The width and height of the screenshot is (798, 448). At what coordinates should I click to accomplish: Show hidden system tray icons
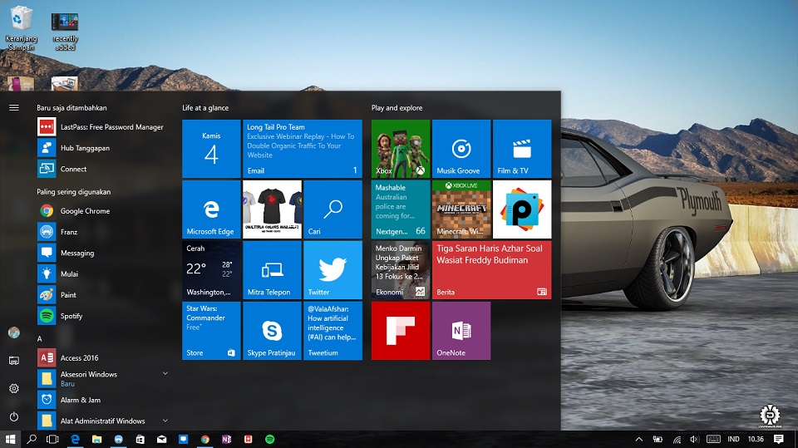(x=638, y=439)
